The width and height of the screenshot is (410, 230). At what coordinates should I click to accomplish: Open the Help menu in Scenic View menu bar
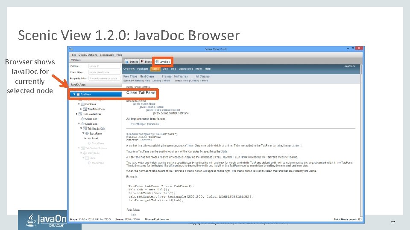[x=119, y=55]
